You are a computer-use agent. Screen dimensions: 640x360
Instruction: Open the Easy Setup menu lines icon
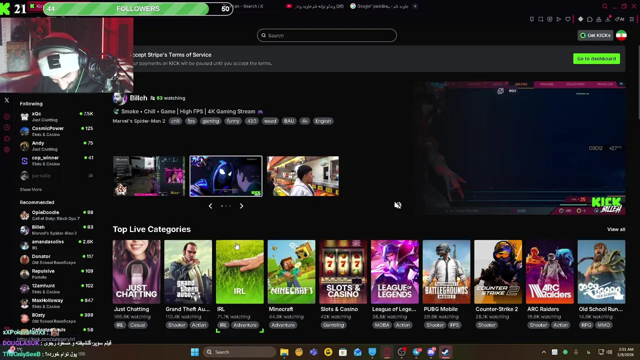tap(632, 19)
